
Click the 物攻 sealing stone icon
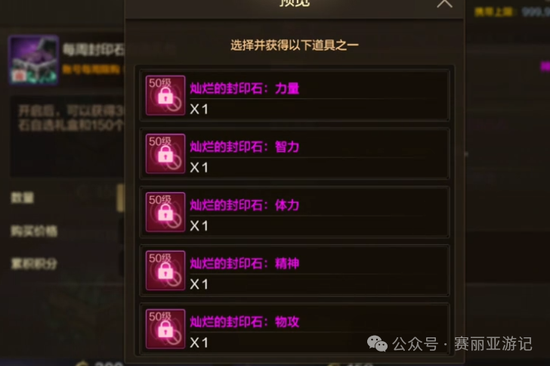point(165,328)
